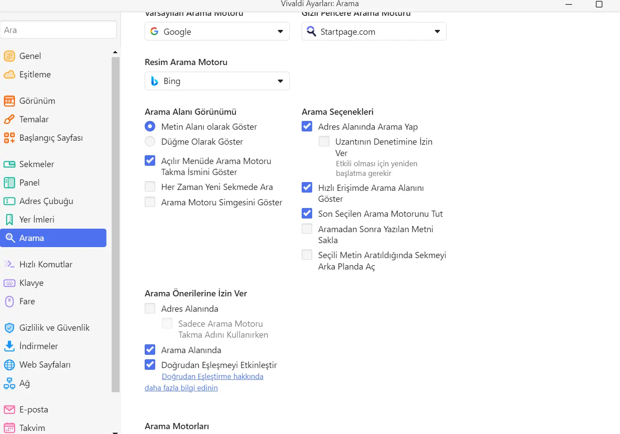Toggle Arama Alanında suggestions checkbox

(x=150, y=350)
